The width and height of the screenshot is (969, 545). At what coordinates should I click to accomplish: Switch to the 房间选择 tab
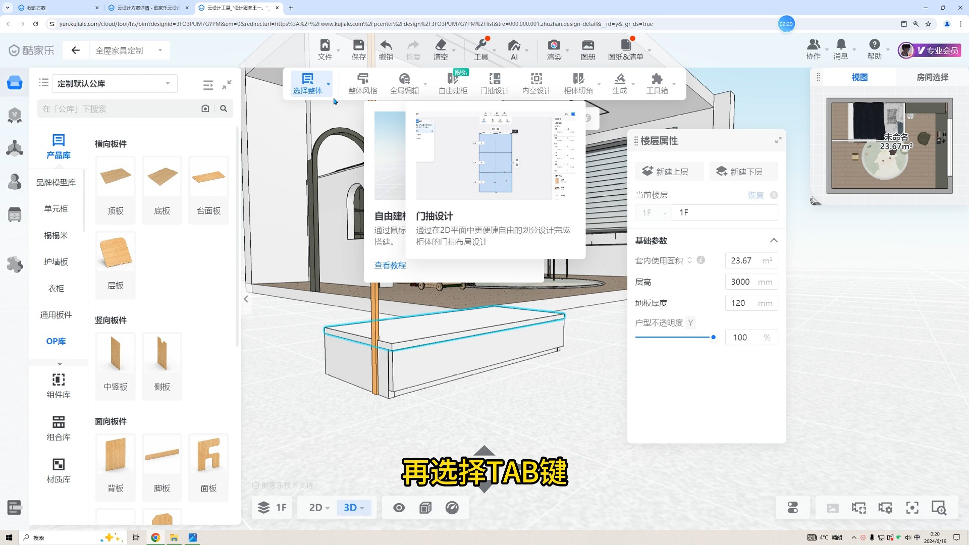pos(932,77)
